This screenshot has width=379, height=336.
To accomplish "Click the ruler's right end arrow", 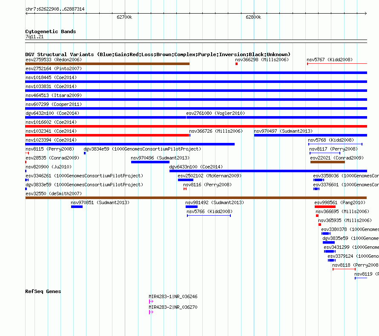I will point(366,13).
